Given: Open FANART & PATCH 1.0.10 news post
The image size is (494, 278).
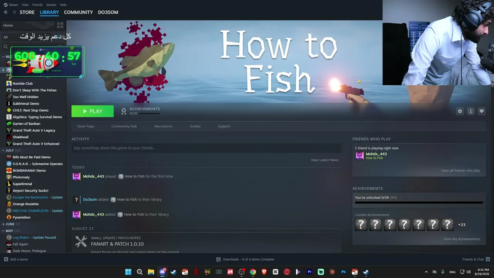Looking at the screenshot, I should point(117,244).
